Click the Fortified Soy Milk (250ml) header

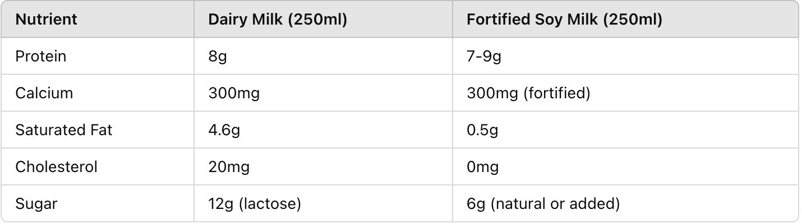pyautogui.click(x=565, y=20)
